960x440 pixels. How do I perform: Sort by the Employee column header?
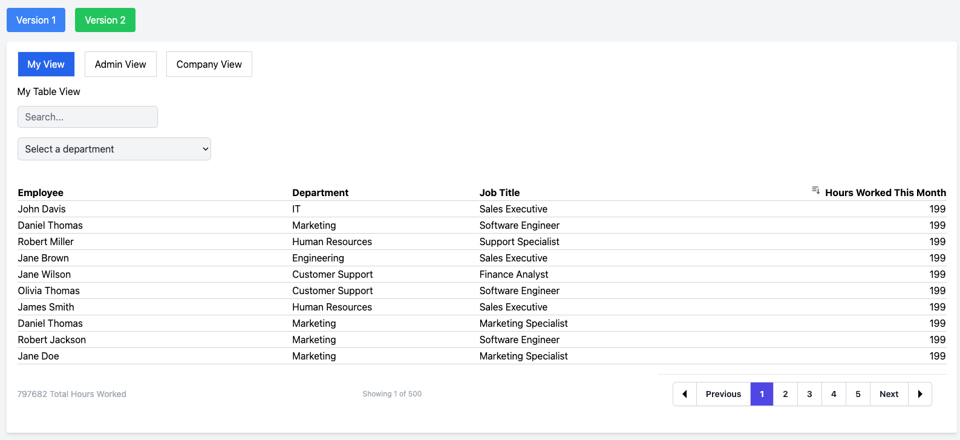tap(41, 192)
